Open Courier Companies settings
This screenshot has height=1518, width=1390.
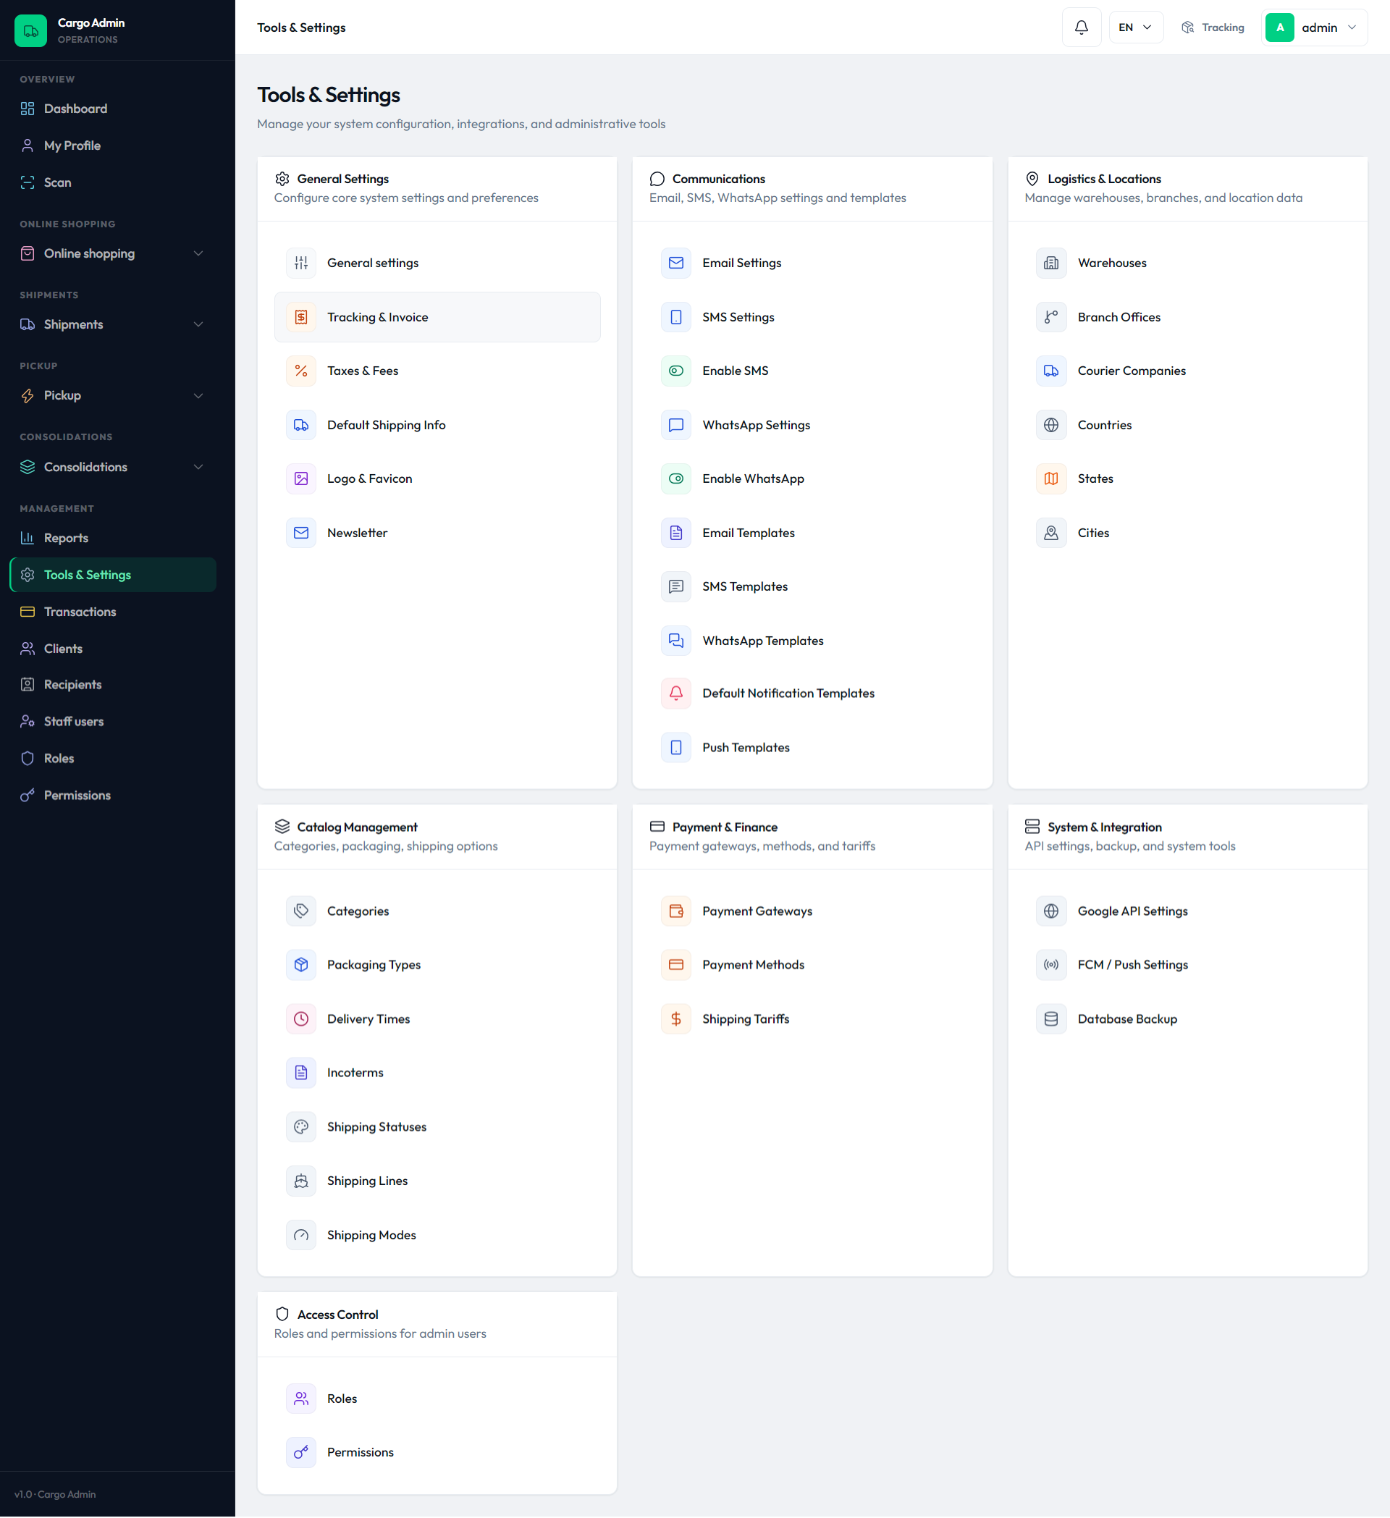(1187, 371)
